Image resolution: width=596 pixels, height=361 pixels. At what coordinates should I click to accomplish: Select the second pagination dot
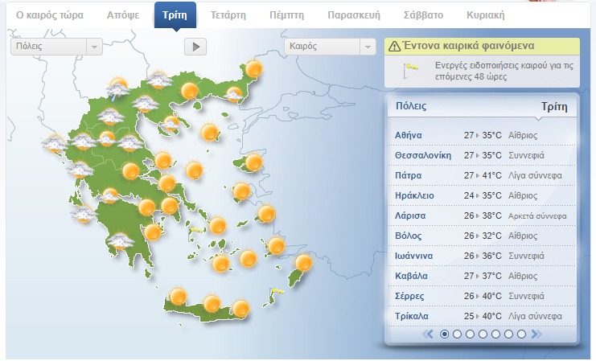(458, 334)
